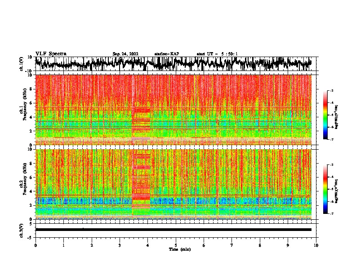Screen dimensions: 356x275
Task: Click time axis tick label "2"
Action: (x=92, y=245)
